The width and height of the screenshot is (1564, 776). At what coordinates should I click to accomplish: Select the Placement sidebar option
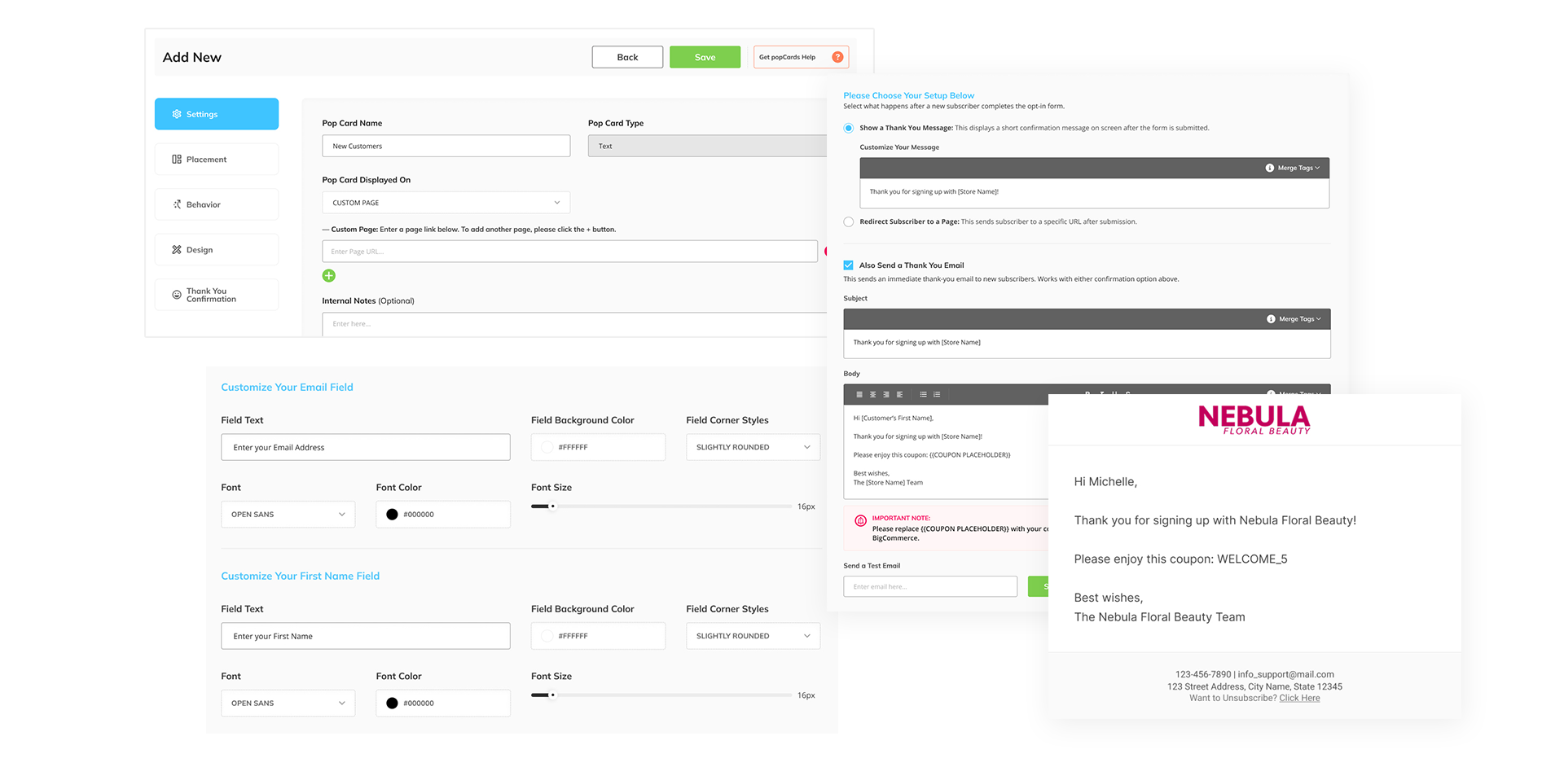216,159
